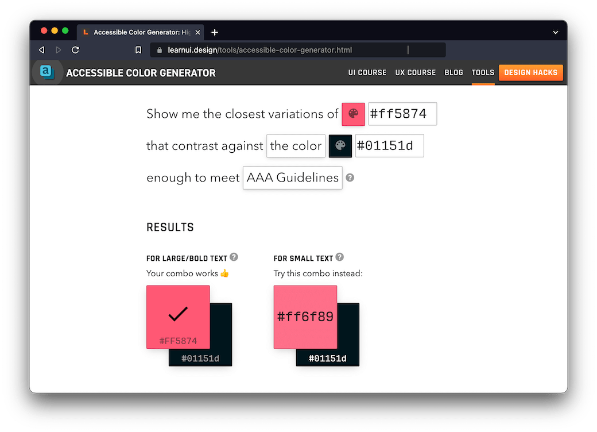Go to the Blog page

point(454,72)
